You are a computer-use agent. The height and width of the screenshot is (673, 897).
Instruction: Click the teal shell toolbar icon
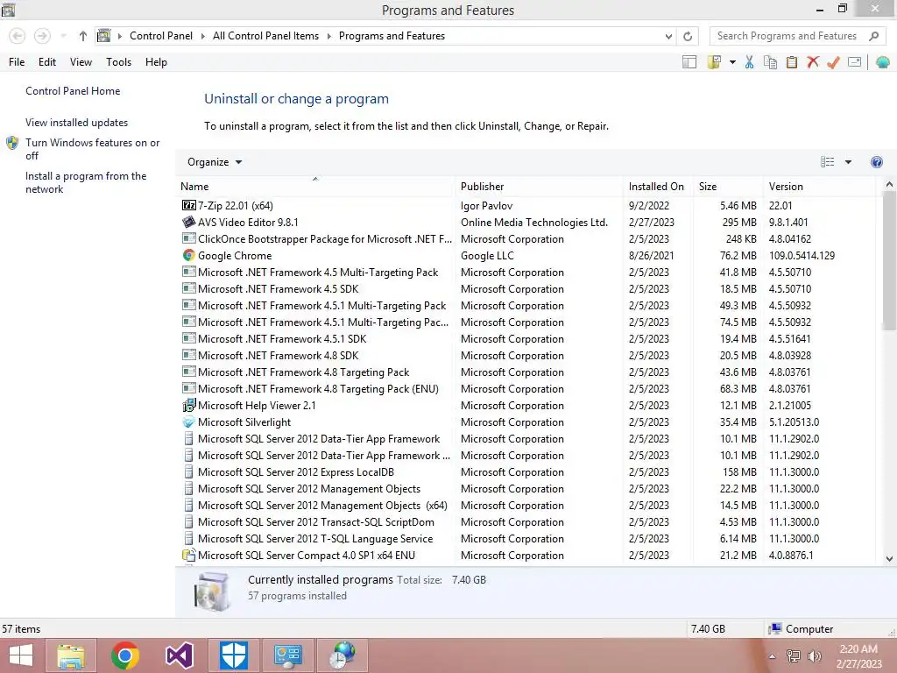click(883, 62)
